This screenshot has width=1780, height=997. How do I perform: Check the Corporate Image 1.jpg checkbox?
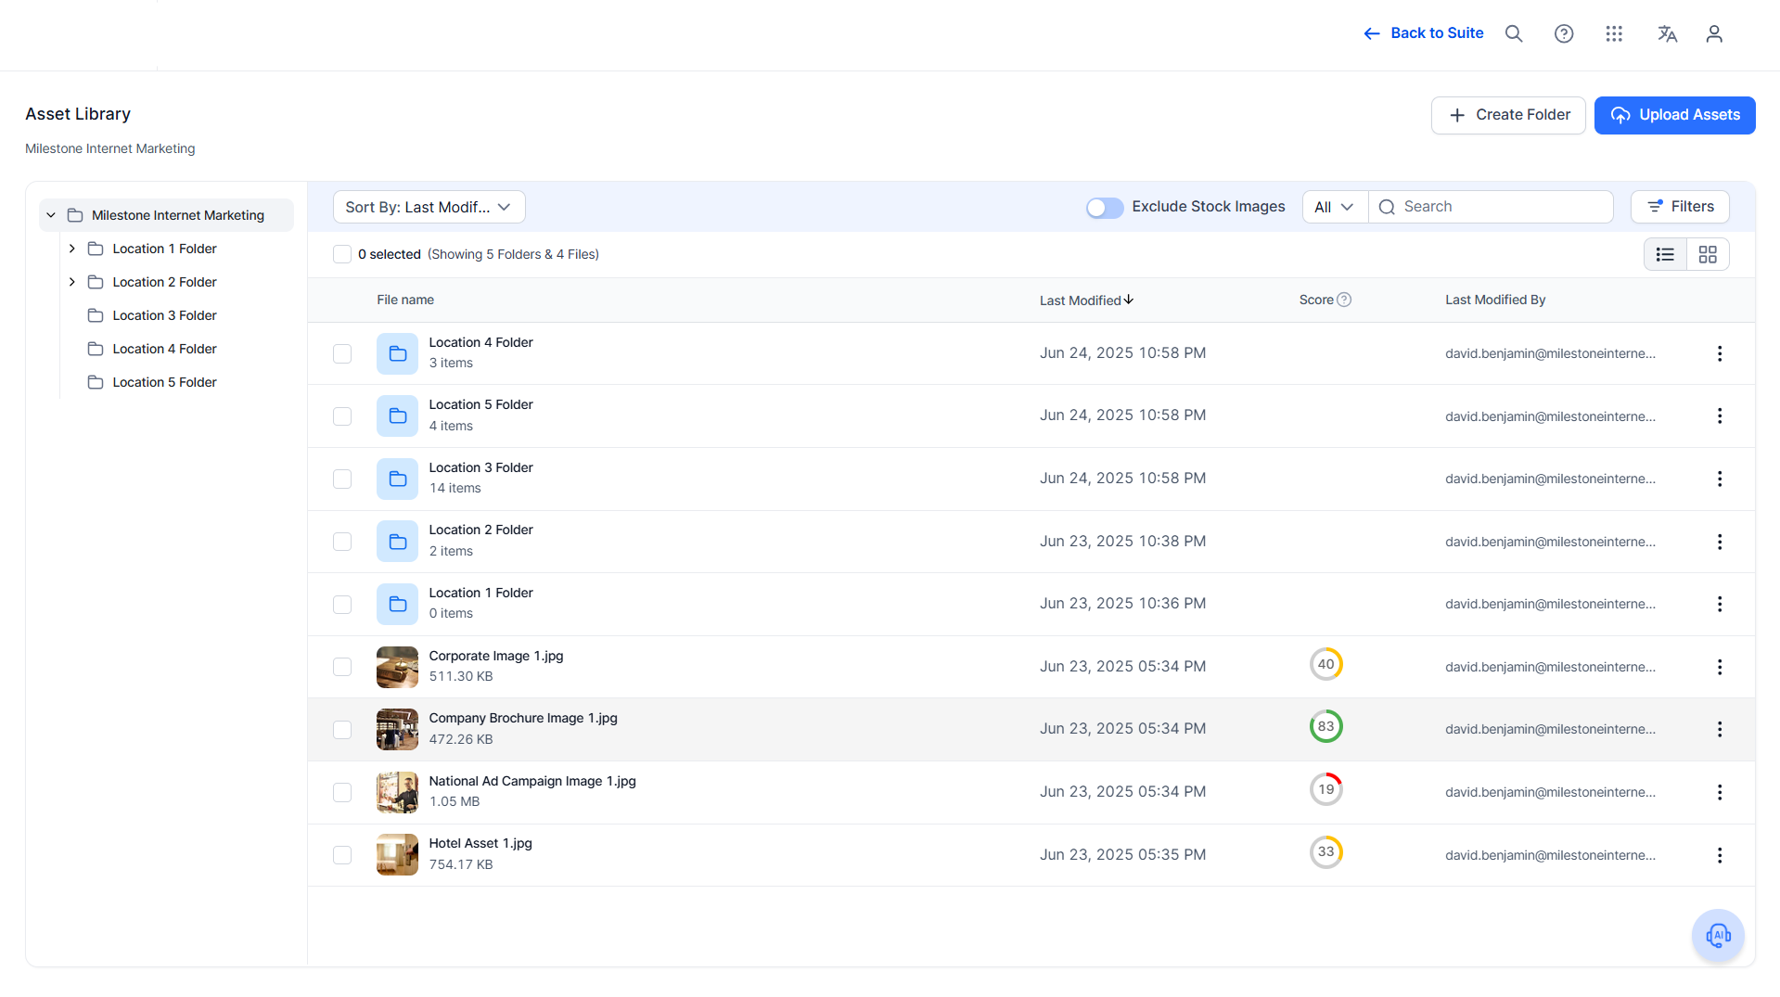342,667
